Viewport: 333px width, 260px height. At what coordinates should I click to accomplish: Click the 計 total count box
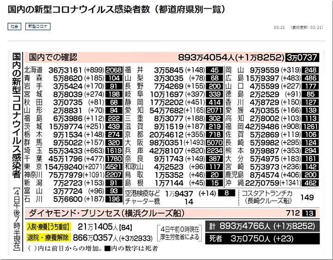pos(262,227)
